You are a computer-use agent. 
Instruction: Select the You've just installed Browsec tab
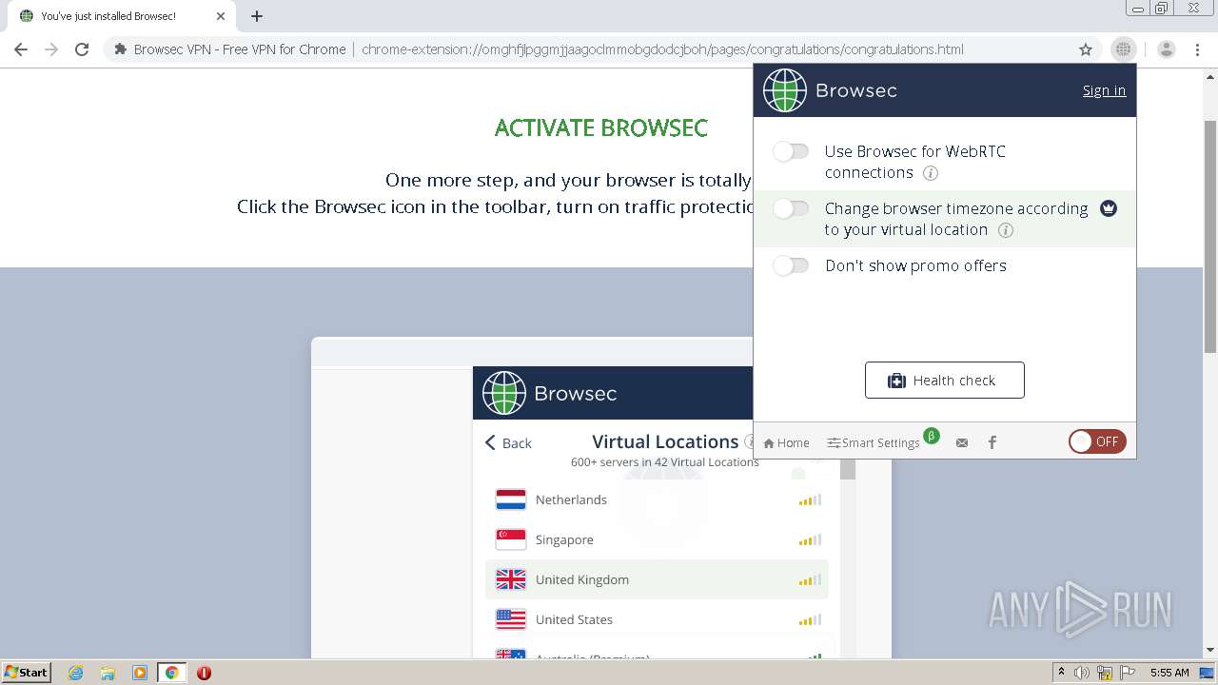point(122,16)
